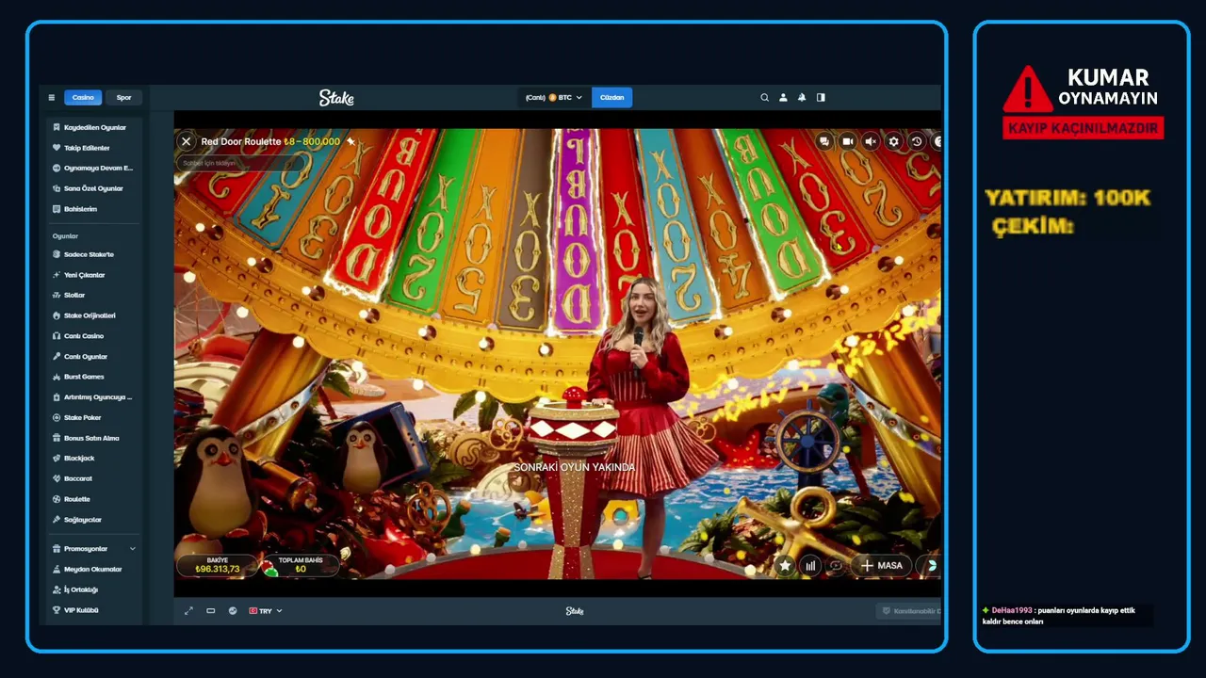Open Stake Poker in the sidebar

(x=94, y=417)
